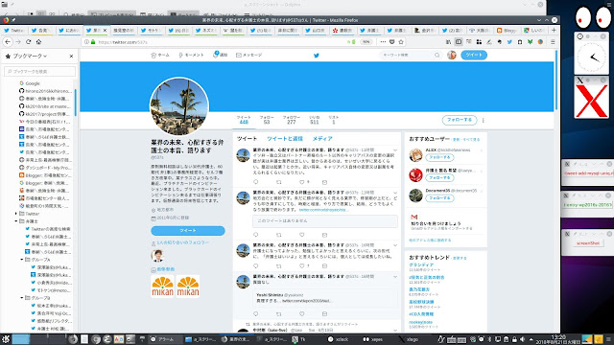Open the account avatar menu in navbar

pyautogui.click(x=452, y=56)
